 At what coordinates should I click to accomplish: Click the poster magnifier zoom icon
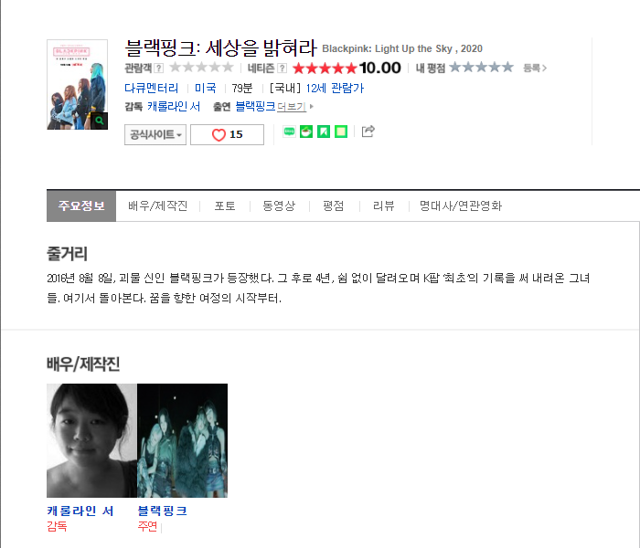(99, 121)
